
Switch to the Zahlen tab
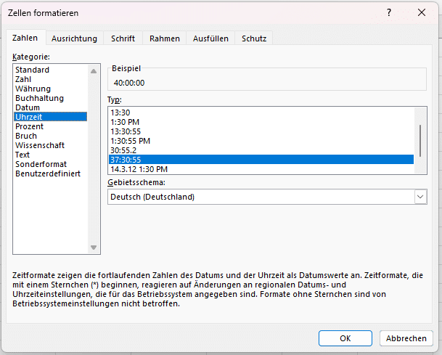point(25,38)
